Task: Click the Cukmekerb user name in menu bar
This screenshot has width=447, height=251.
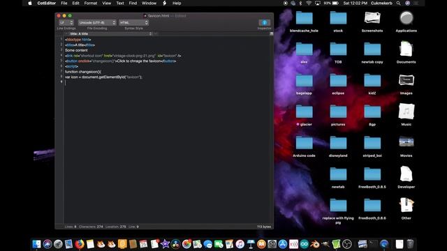Action: pyautogui.click(x=381, y=3)
